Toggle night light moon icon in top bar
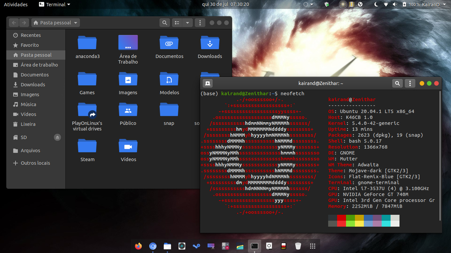Image resolution: width=451 pixels, height=253 pixels. coord(376,4)
